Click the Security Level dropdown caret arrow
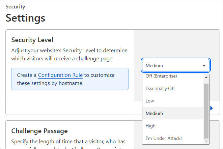 tap(204, 66)
